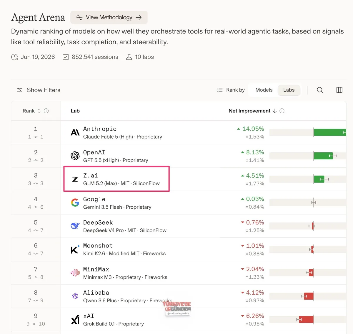Open the search magnifier icon
353x334 pixels.
click(320, 90)
